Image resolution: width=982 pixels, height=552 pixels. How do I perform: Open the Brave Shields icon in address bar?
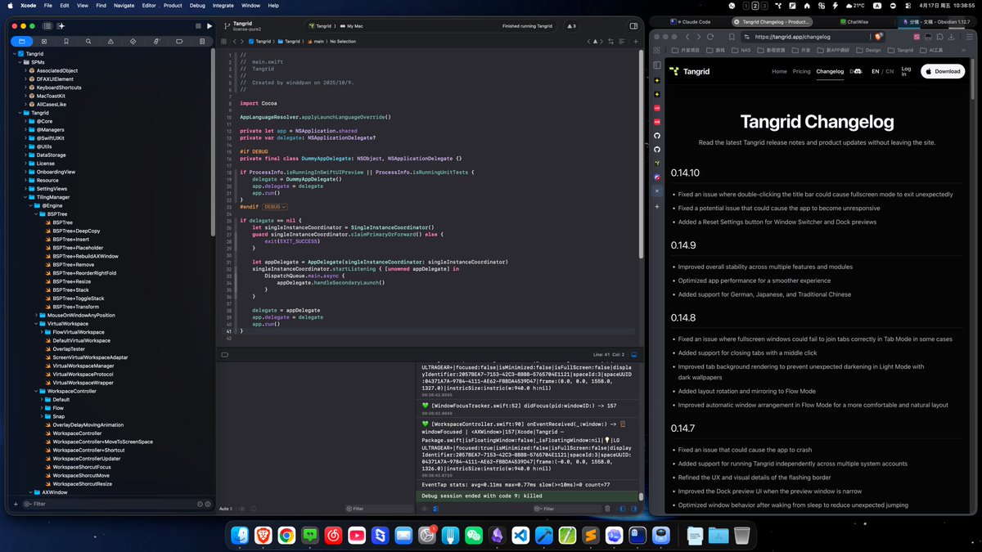coord(878,37)
